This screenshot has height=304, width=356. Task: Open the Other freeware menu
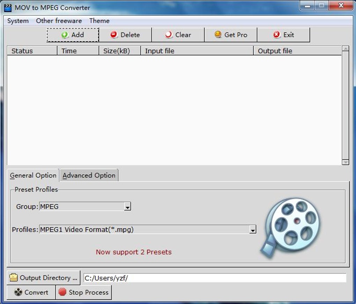(59, 21)
